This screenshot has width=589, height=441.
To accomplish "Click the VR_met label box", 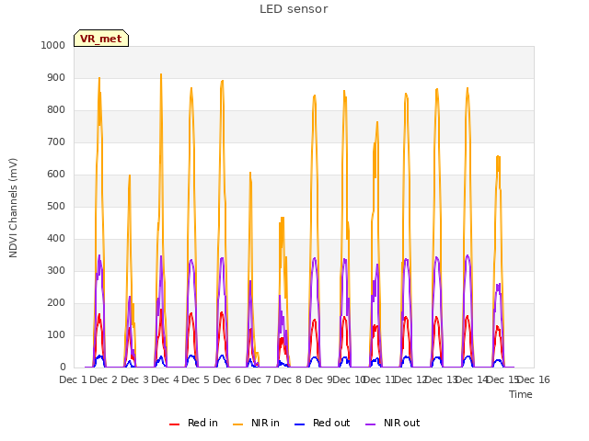I will coord(101,39).
